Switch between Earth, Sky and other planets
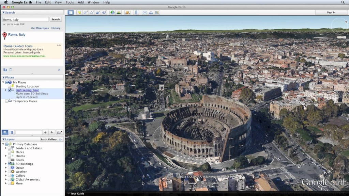The width and height of the screenshot is (349, 196). (127, 12)
